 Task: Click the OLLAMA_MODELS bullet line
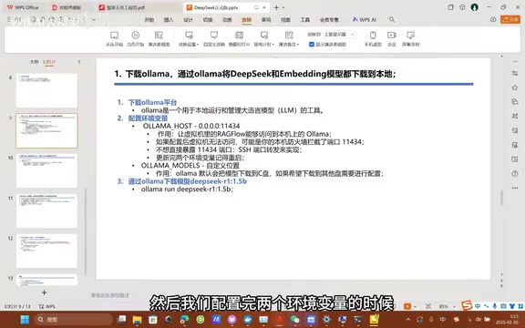[x=190, y=165]
